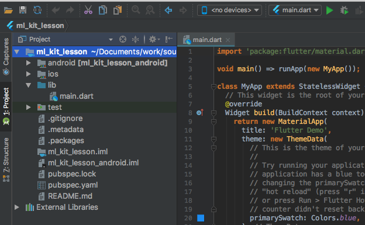This screenshot has width=365, height=225.
Task: Select the .metadata file
Action: [x=66, y=129]
